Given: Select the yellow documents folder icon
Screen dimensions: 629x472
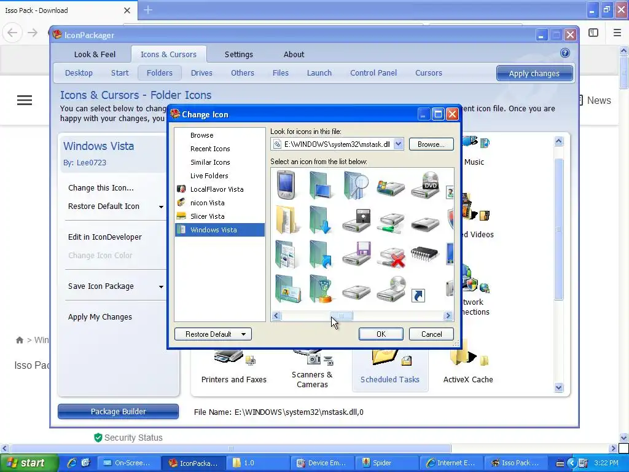Looking at the screenshot, I should click(x=286, y=219).
